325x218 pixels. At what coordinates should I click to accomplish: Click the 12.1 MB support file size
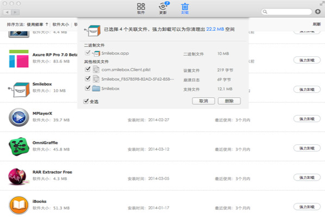pyautogui.click(x=225, y=89)
